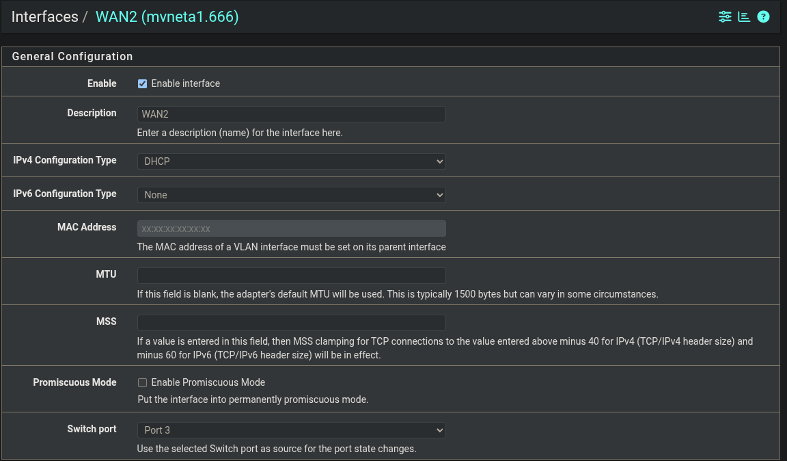Click the greyed-out MAC Address input

coord(291,228)
